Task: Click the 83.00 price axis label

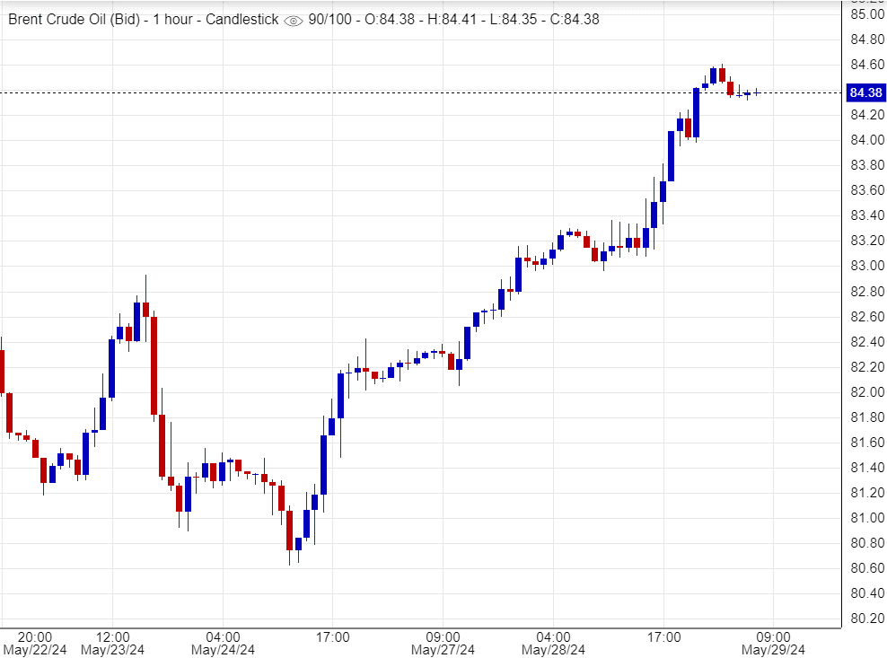Action: pos(865,266)
